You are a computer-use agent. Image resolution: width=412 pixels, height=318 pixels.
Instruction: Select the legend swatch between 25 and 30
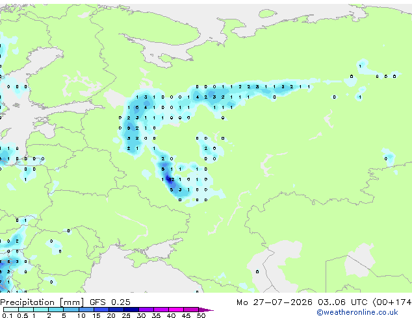[131, 310]
